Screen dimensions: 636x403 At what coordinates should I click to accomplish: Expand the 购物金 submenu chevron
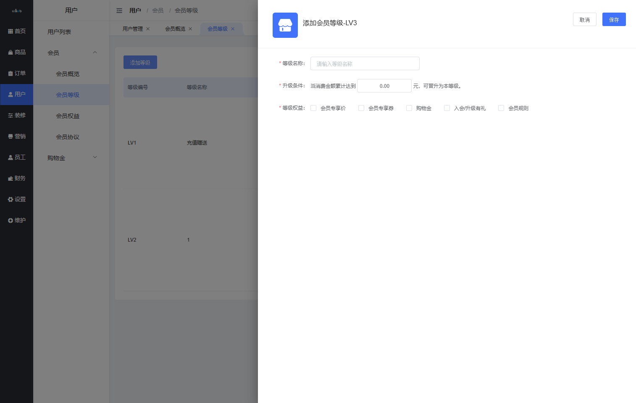(x=95, y=158)
